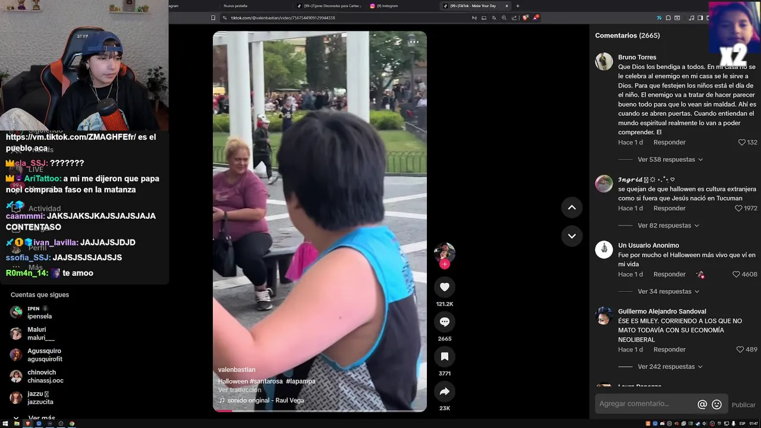Open emoji picker in comment box
The width and height of the screenshot is (761, 428).
pos(717,404)
